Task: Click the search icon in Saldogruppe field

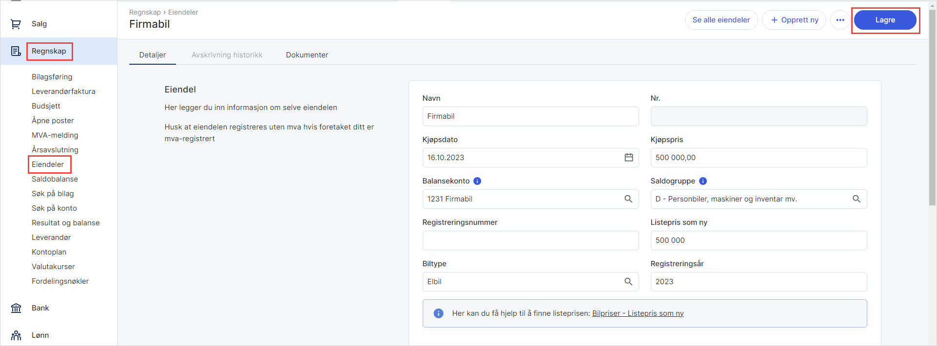Action: (856, 199)
